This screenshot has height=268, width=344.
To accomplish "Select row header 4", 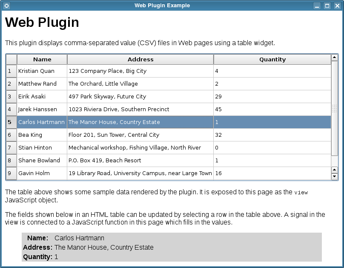I will click(11, 109).
